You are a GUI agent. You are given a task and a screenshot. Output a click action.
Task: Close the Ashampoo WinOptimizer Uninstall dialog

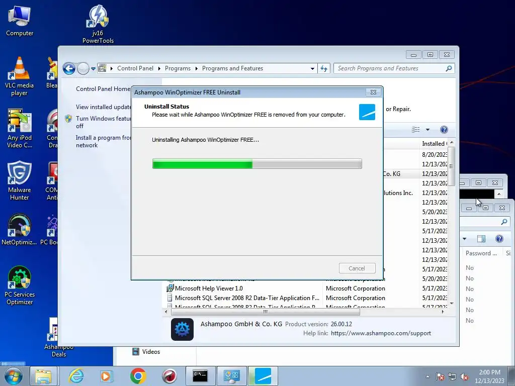(374, 92)
